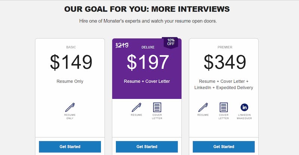Click the PREMIER plan title label
Viewport: 299px width, 155px height.
225,47
